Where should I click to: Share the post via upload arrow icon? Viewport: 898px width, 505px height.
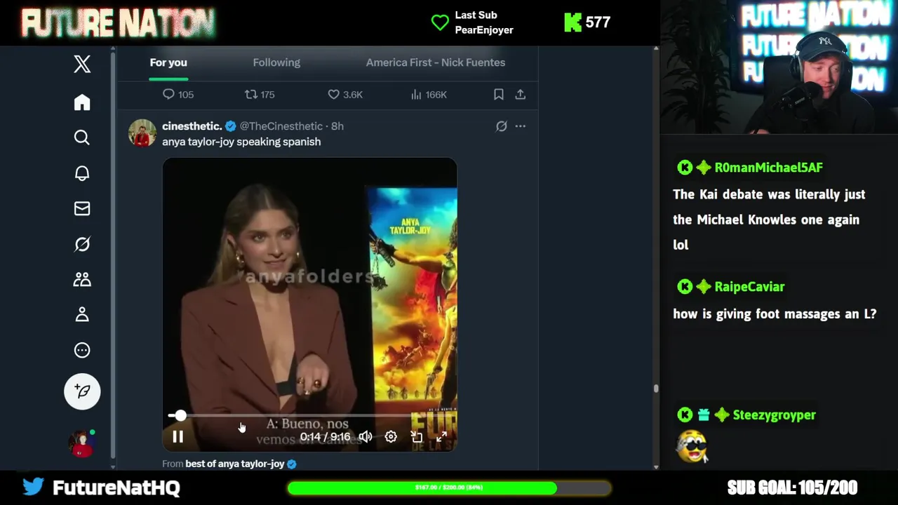tap(520, 94)
